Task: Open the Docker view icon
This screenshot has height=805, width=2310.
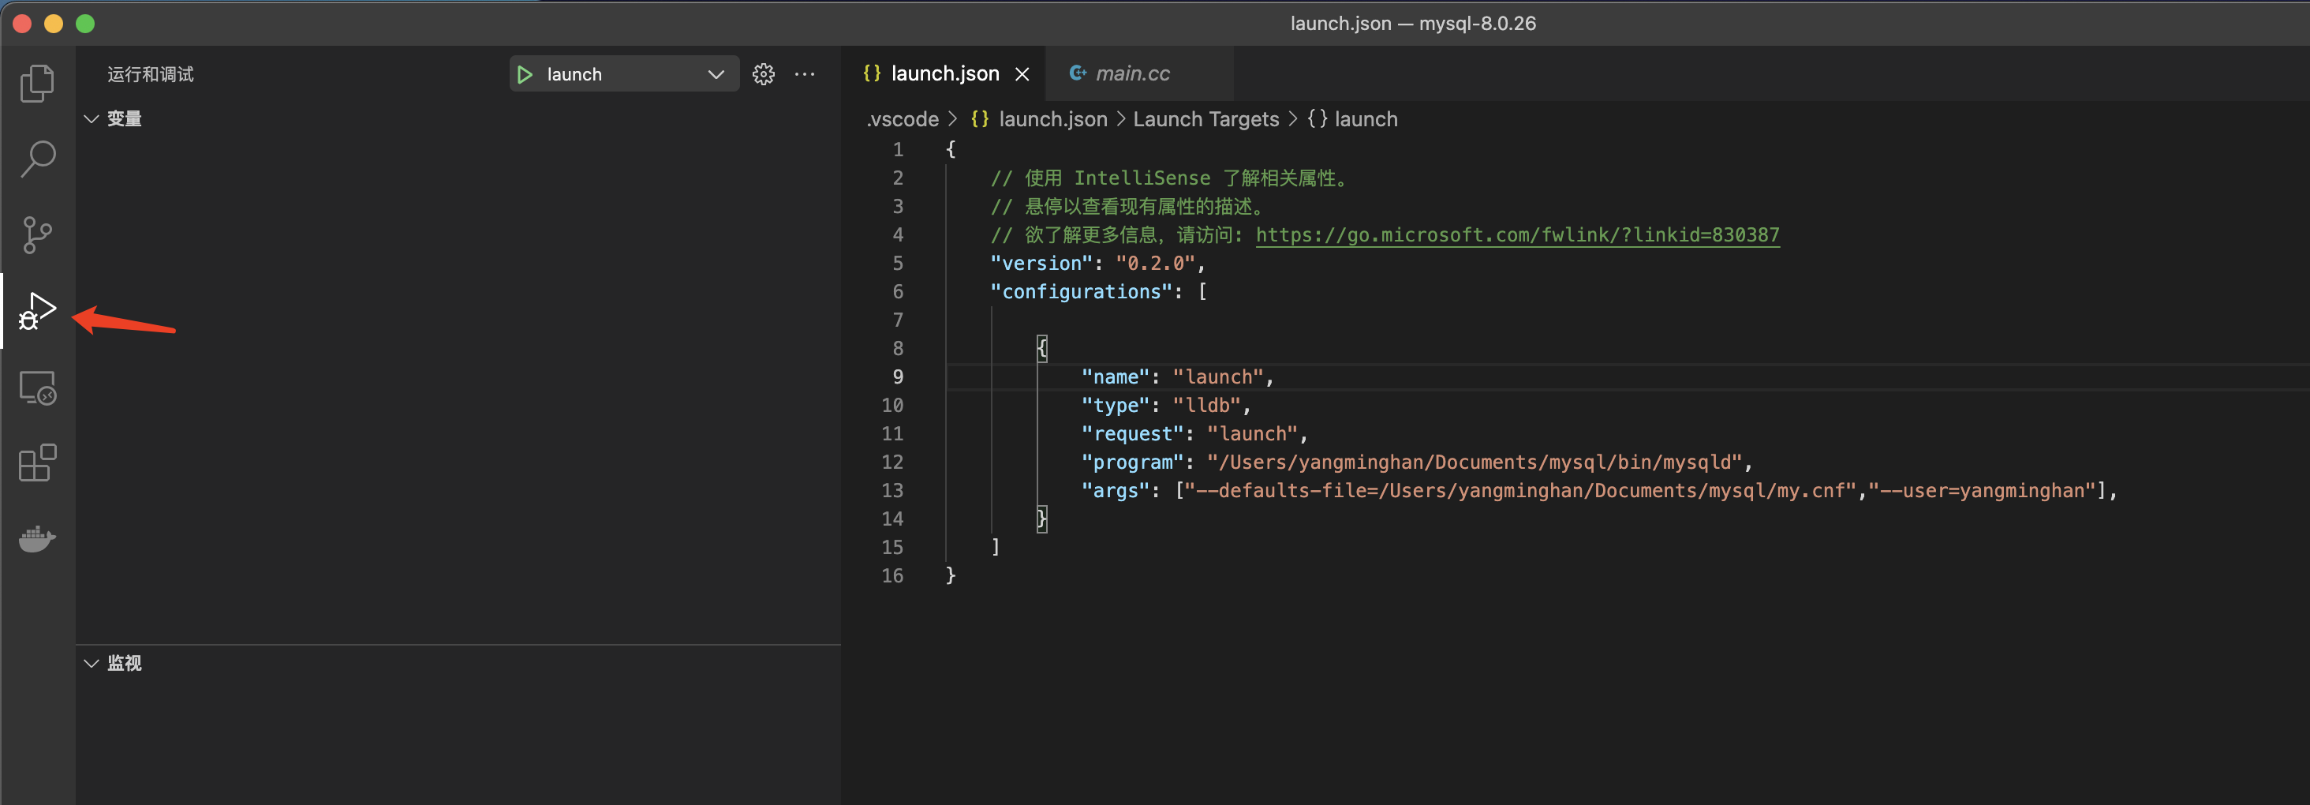Action: [x=38, y=538]
